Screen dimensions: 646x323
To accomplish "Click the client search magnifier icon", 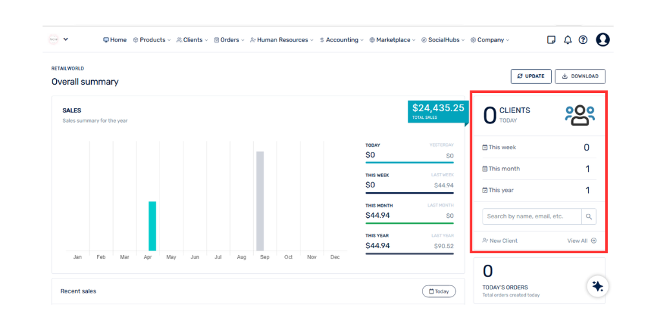I will 589,216.
